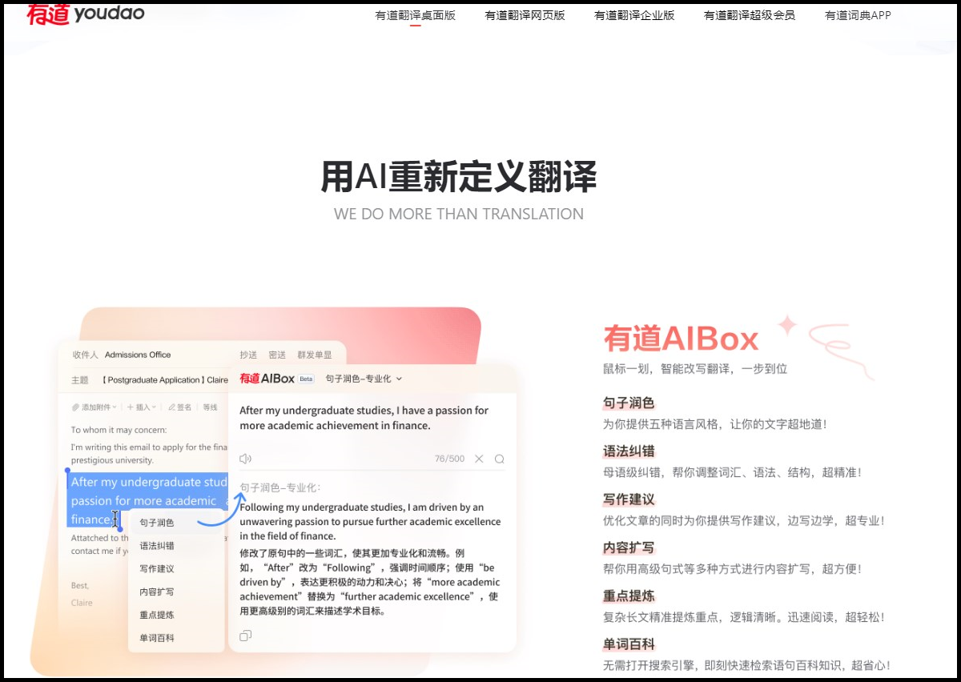Click the 写作建议 feature heading on the right
Viewport: 961px width, 682px height.
pos(629,499)
